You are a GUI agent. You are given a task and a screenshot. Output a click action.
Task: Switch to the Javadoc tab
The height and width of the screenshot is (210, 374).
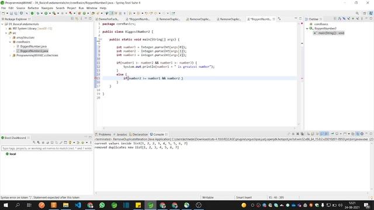click(120, 134)
